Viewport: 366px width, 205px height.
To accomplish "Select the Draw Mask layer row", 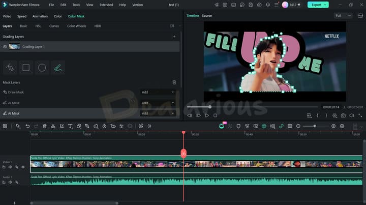I will tap(90, 92).
